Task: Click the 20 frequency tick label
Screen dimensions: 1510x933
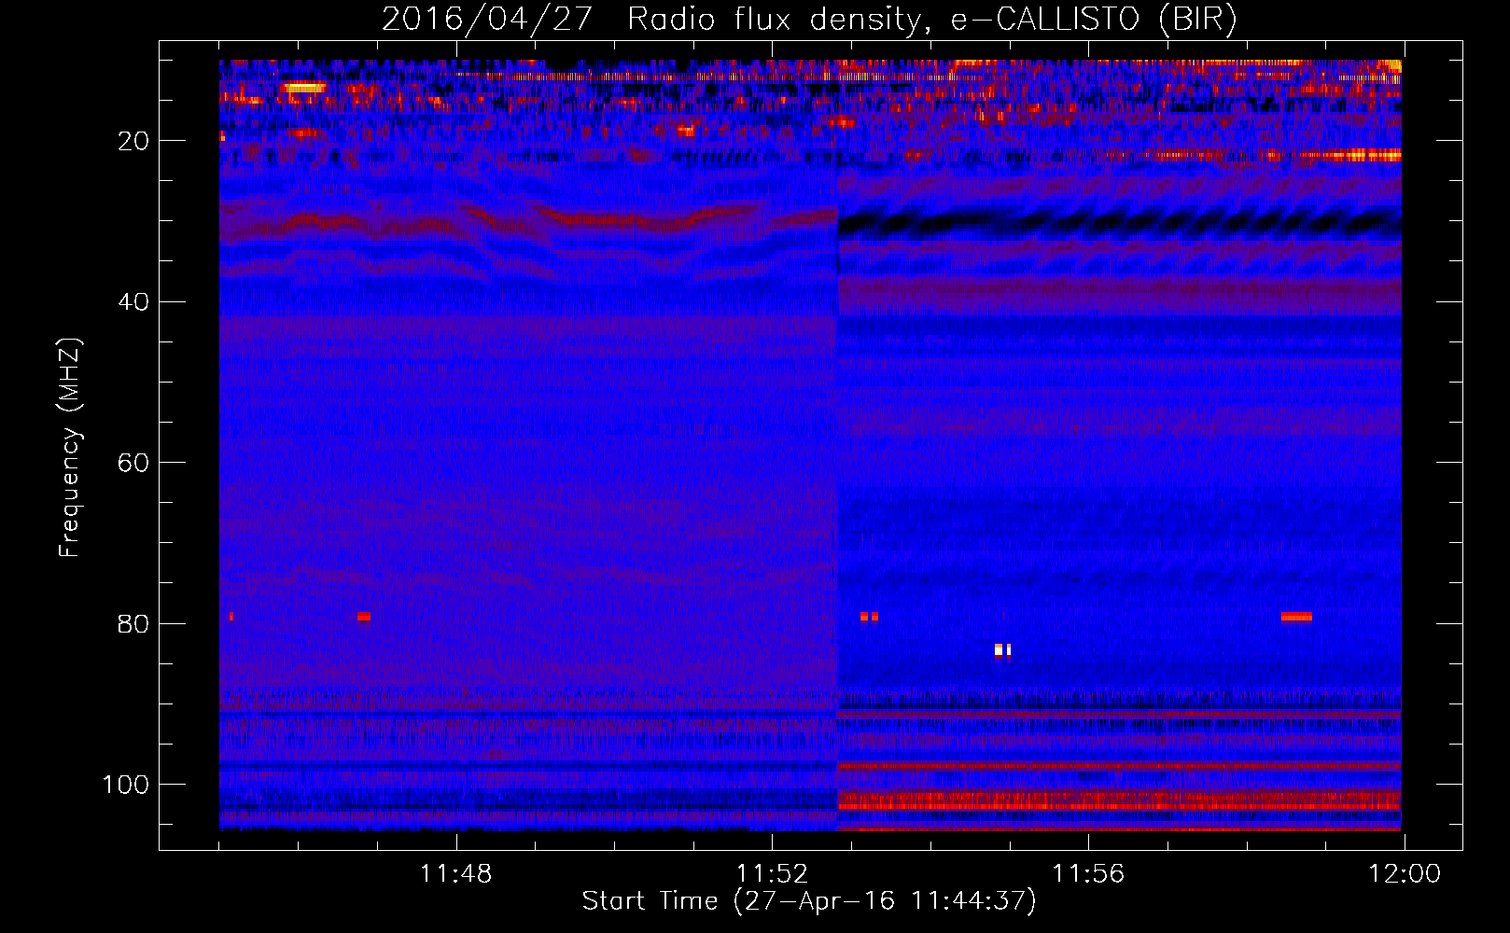Action: point(133,141)
